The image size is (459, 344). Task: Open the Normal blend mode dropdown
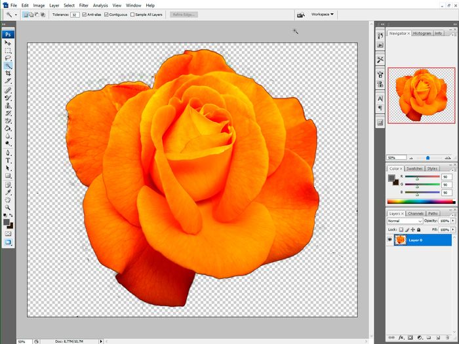(x=405, y=221)
